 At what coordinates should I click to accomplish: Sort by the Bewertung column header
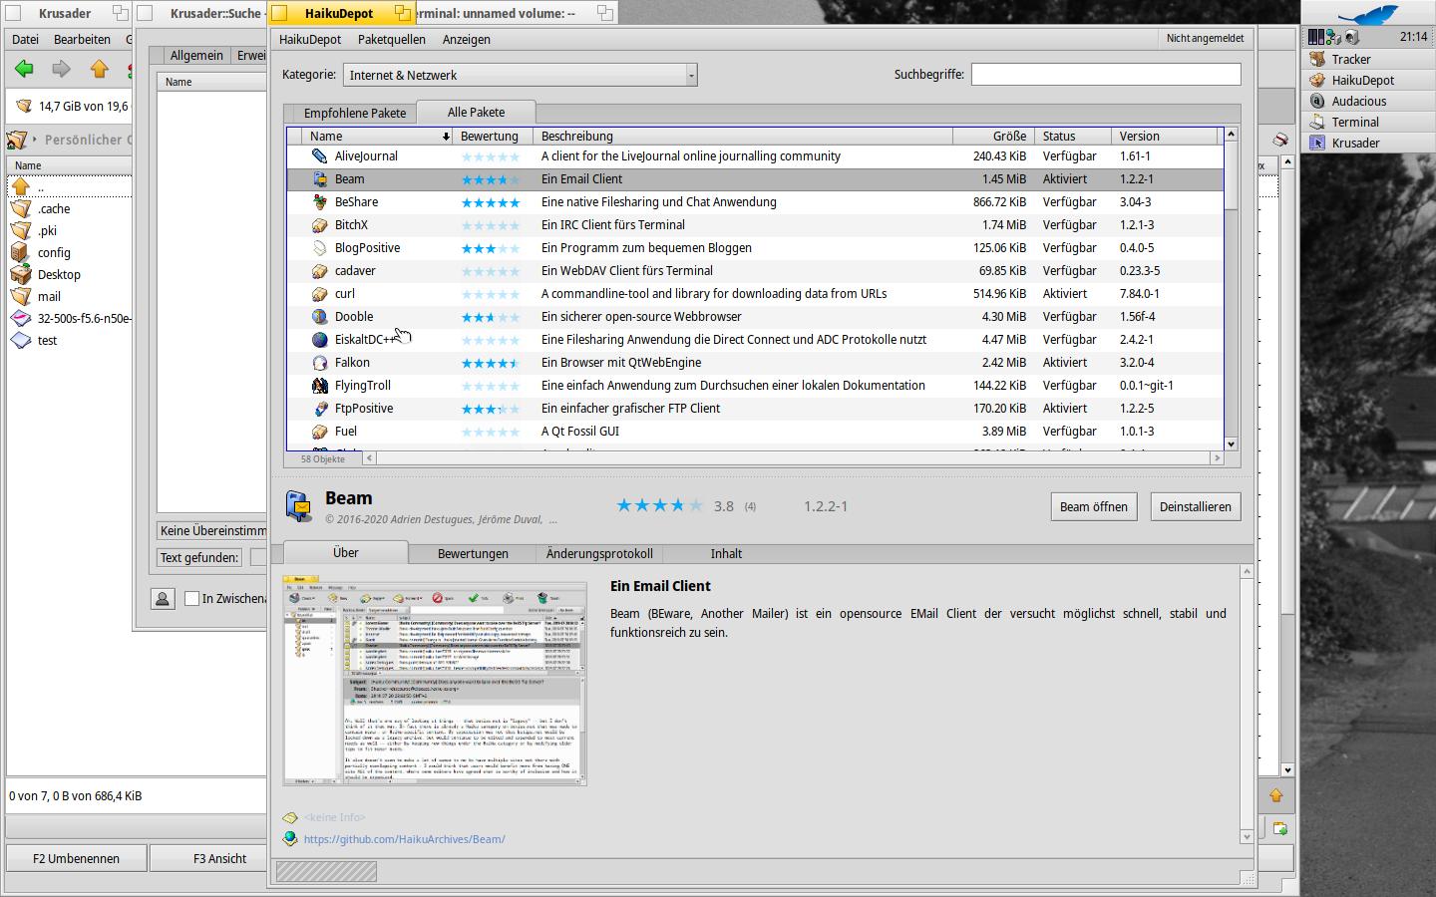pyautogui.click(x=493, y=136)
